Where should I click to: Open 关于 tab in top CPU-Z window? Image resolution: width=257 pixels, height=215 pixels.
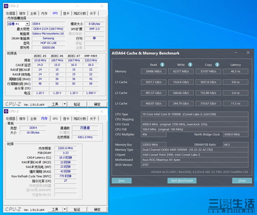click(x=93, y=13)
